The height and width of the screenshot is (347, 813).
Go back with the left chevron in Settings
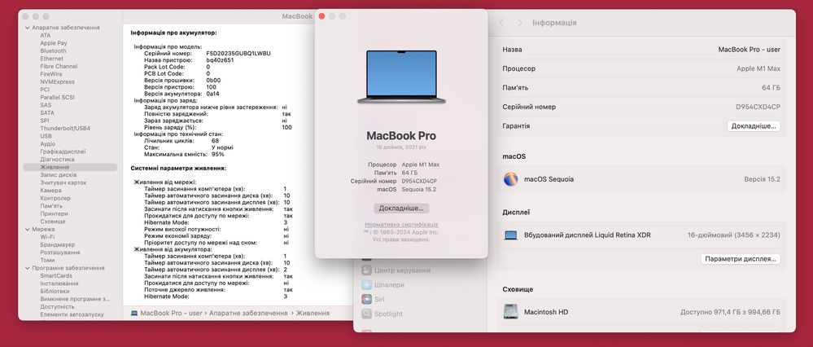(x=500, y=23)
